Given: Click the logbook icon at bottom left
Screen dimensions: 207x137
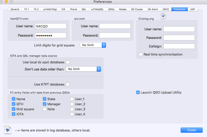Looking at the screenshot, I should tap(8, 130).
